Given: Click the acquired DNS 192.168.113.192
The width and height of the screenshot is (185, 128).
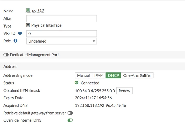Looking at the screenshot, I should click(89, 105).
